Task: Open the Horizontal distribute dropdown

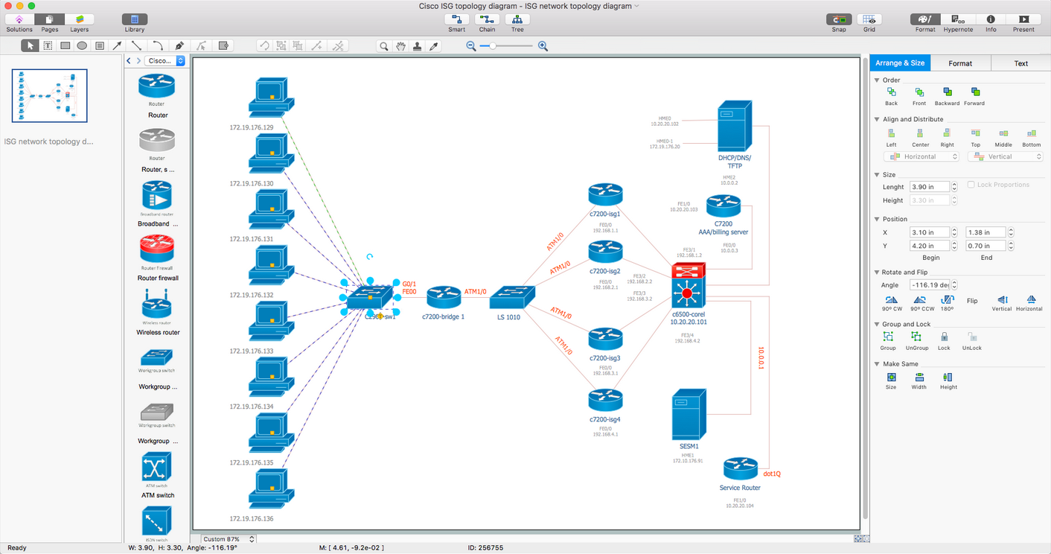Action: click(x=921, y=156)
